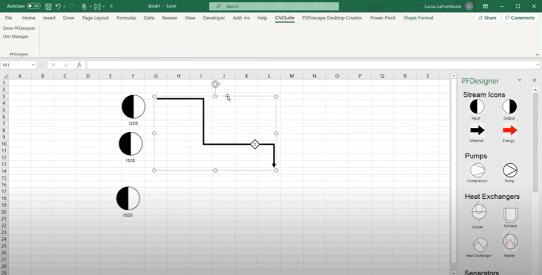The width and height of the screenshot is (542, 275).
Task: Select column A header
Action: tap(20, 76)
